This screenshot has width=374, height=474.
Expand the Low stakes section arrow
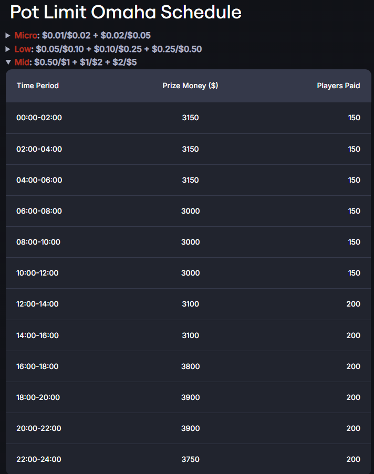8,49
